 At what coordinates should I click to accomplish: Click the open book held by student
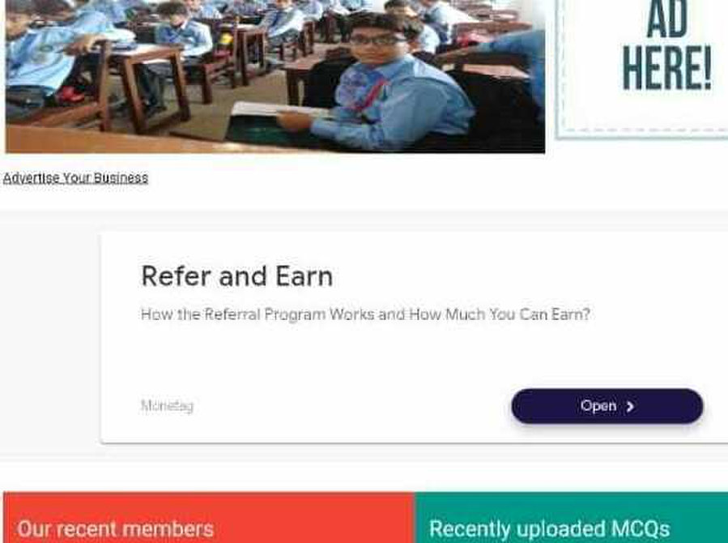279,110
